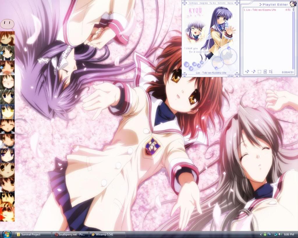Click the add-track music note icon in playlist
Image resolution: width=298 pixels, height=238 pixels.
click(247, 71)
